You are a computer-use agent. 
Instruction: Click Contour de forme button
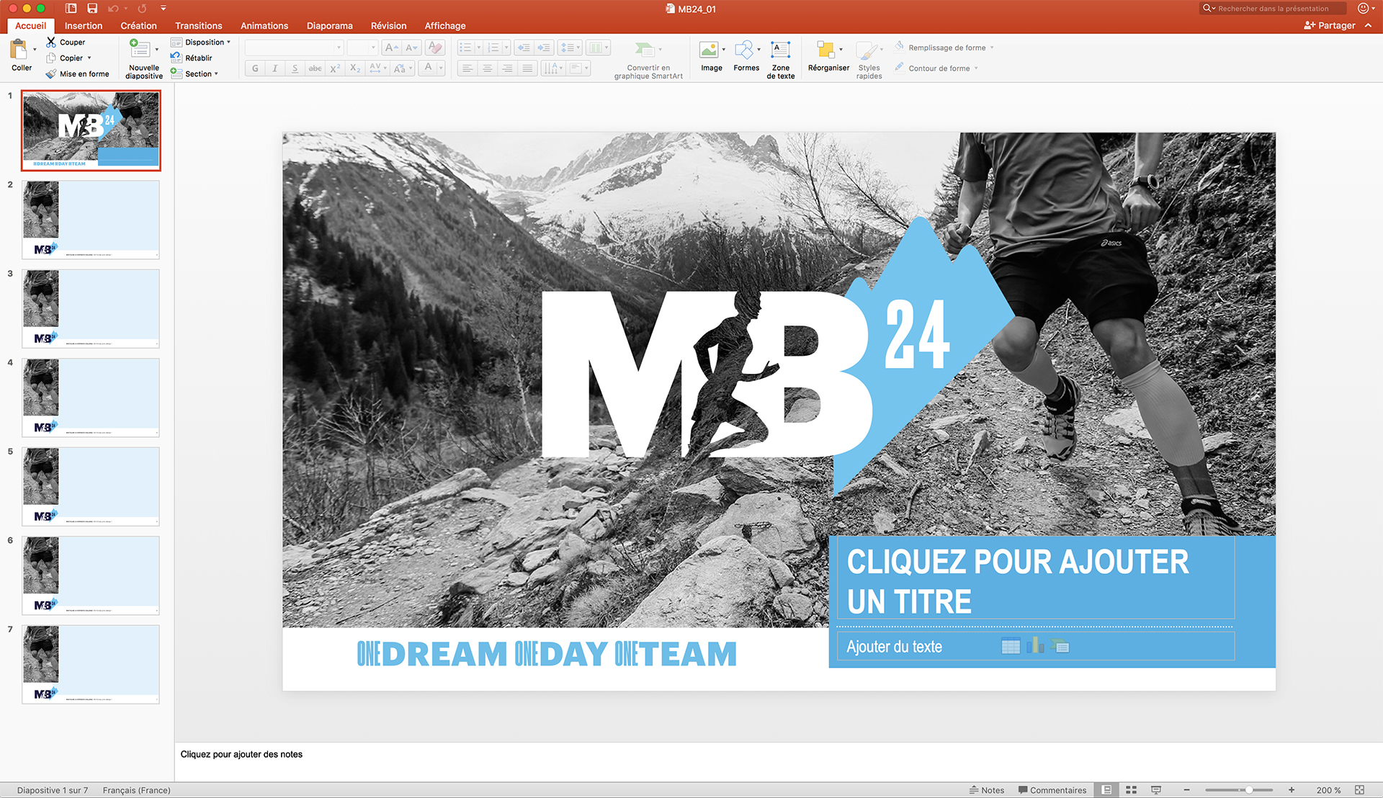[x=936, y=68]
